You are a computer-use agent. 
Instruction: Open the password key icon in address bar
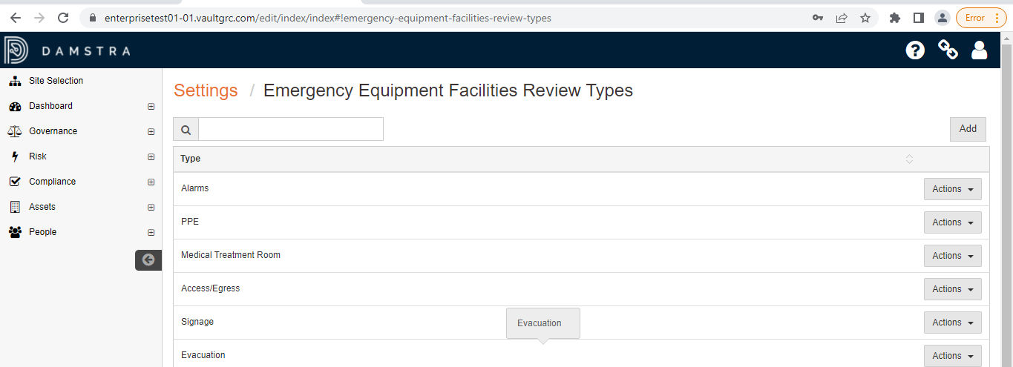818,18
